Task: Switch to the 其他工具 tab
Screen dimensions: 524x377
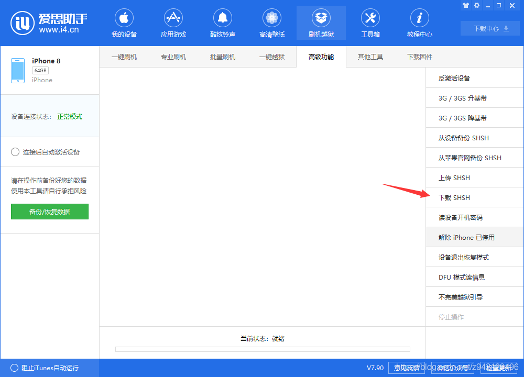Action: [370, 57]
